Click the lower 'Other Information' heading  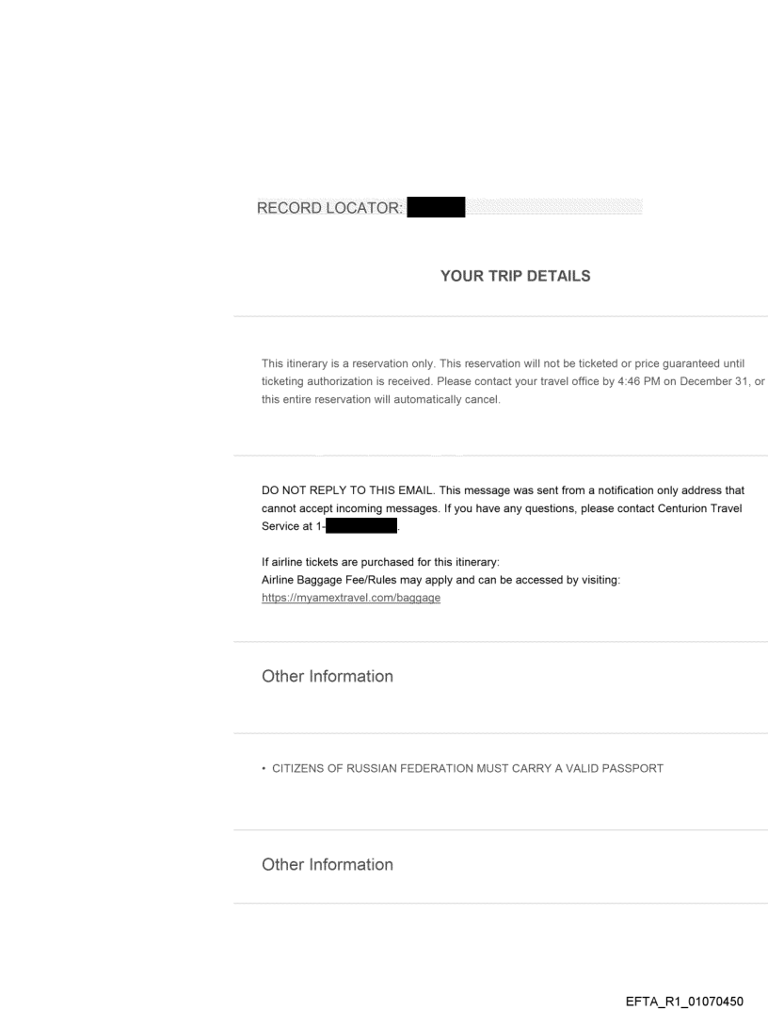click(328, 864)
